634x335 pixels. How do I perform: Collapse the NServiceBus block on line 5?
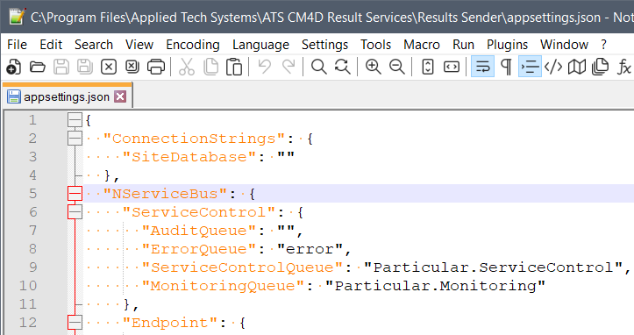click(x=75, y=194)
